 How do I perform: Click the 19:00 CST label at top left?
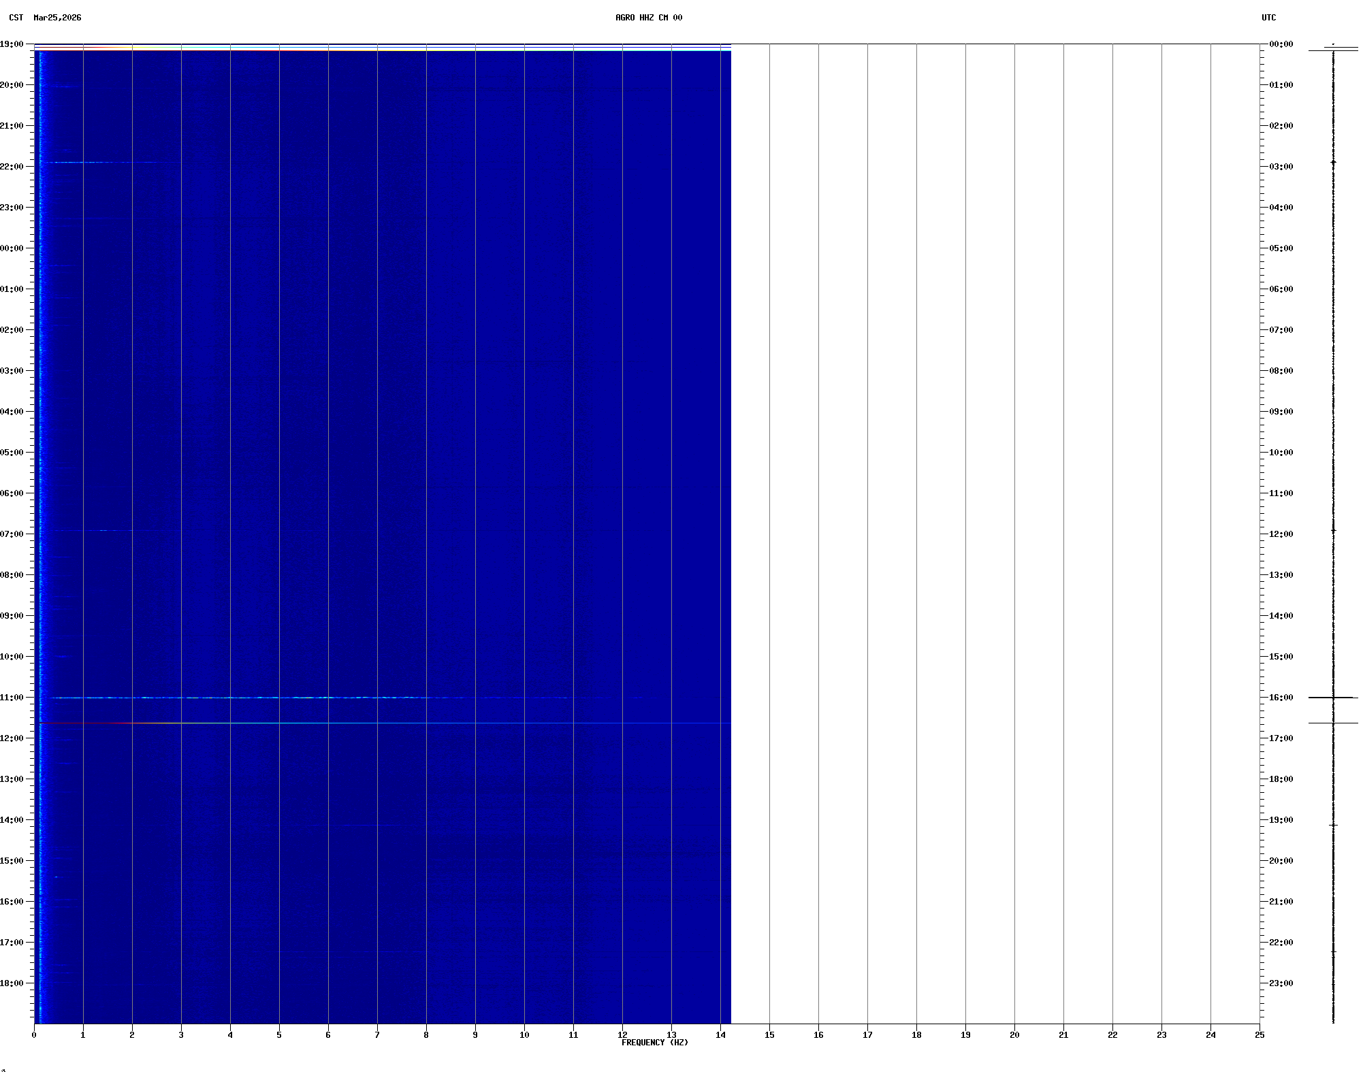(x=12, y=44)
